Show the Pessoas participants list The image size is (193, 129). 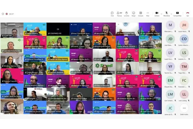119,14
